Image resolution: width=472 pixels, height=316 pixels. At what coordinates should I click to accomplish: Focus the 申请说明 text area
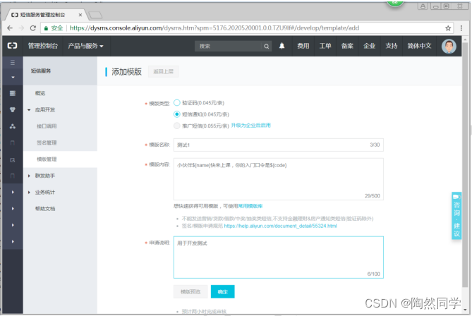point(279,257)
